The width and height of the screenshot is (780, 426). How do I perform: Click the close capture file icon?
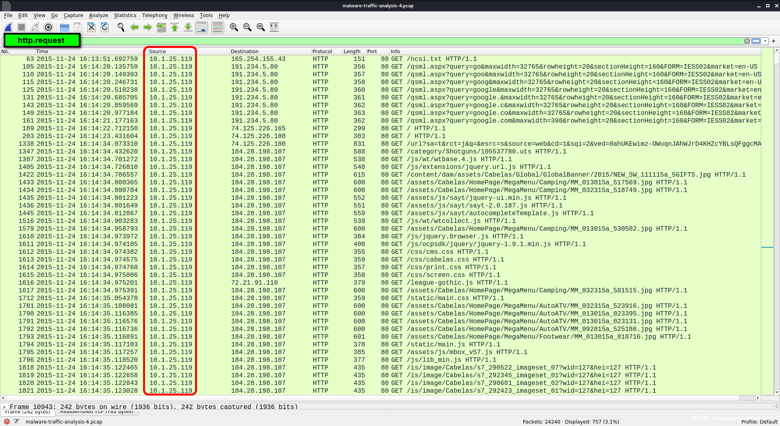pyautogui.click(x=91, y=27)
